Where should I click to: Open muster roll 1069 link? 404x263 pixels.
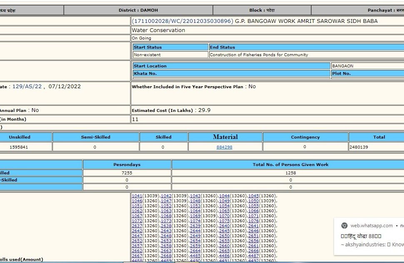195,216
